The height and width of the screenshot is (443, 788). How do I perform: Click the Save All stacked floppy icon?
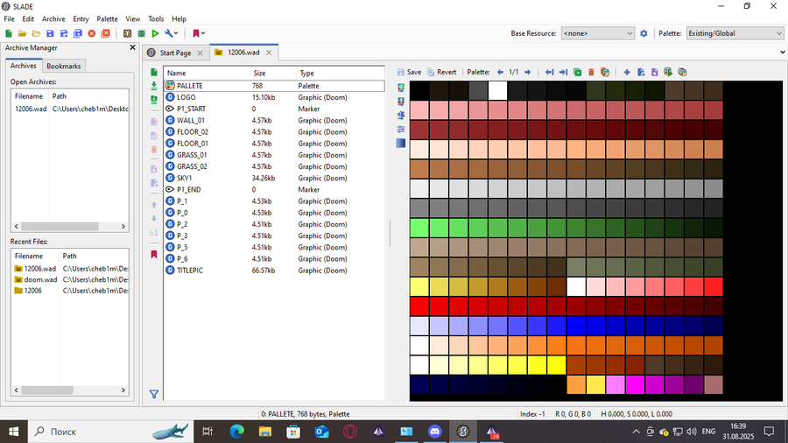(x=78, y=33)
